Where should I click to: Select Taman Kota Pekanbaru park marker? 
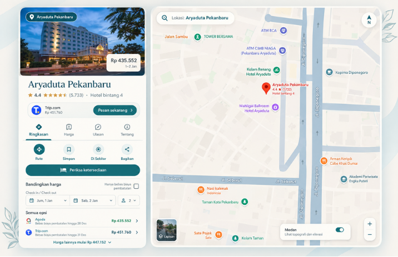pyautogui.click(x=245, y=201)
